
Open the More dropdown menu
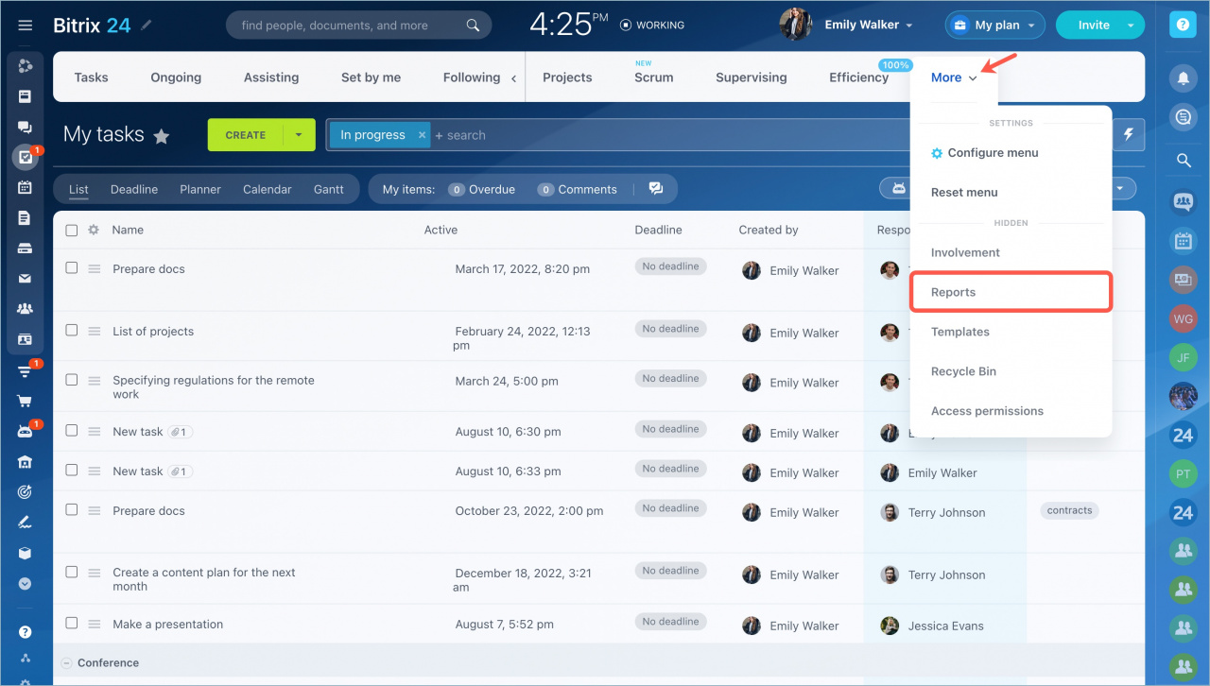coord(953,77)
